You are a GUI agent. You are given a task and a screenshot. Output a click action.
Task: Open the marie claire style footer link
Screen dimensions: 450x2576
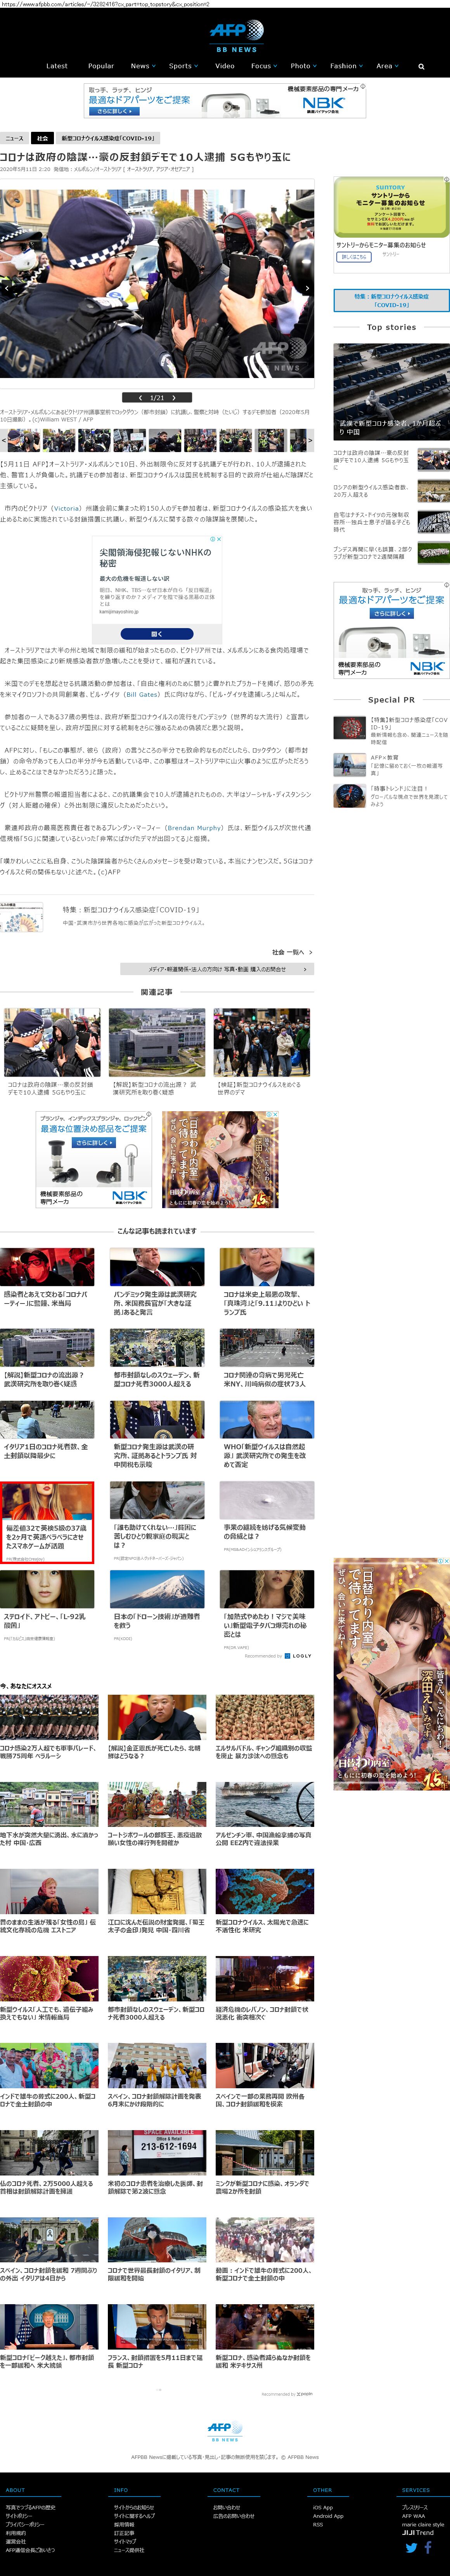423,2524
